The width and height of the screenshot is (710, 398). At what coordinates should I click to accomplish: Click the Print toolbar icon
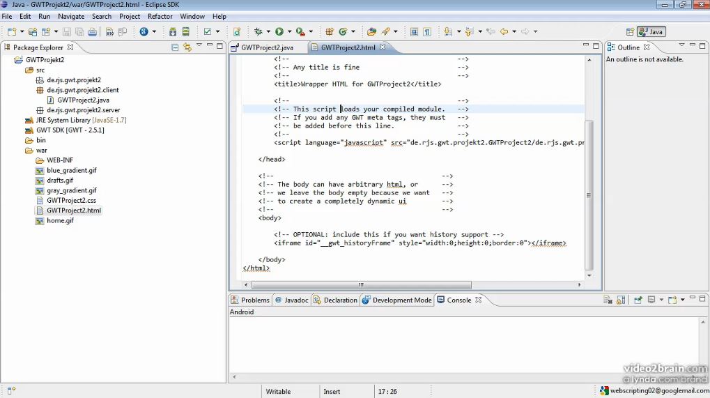(93, 31)
